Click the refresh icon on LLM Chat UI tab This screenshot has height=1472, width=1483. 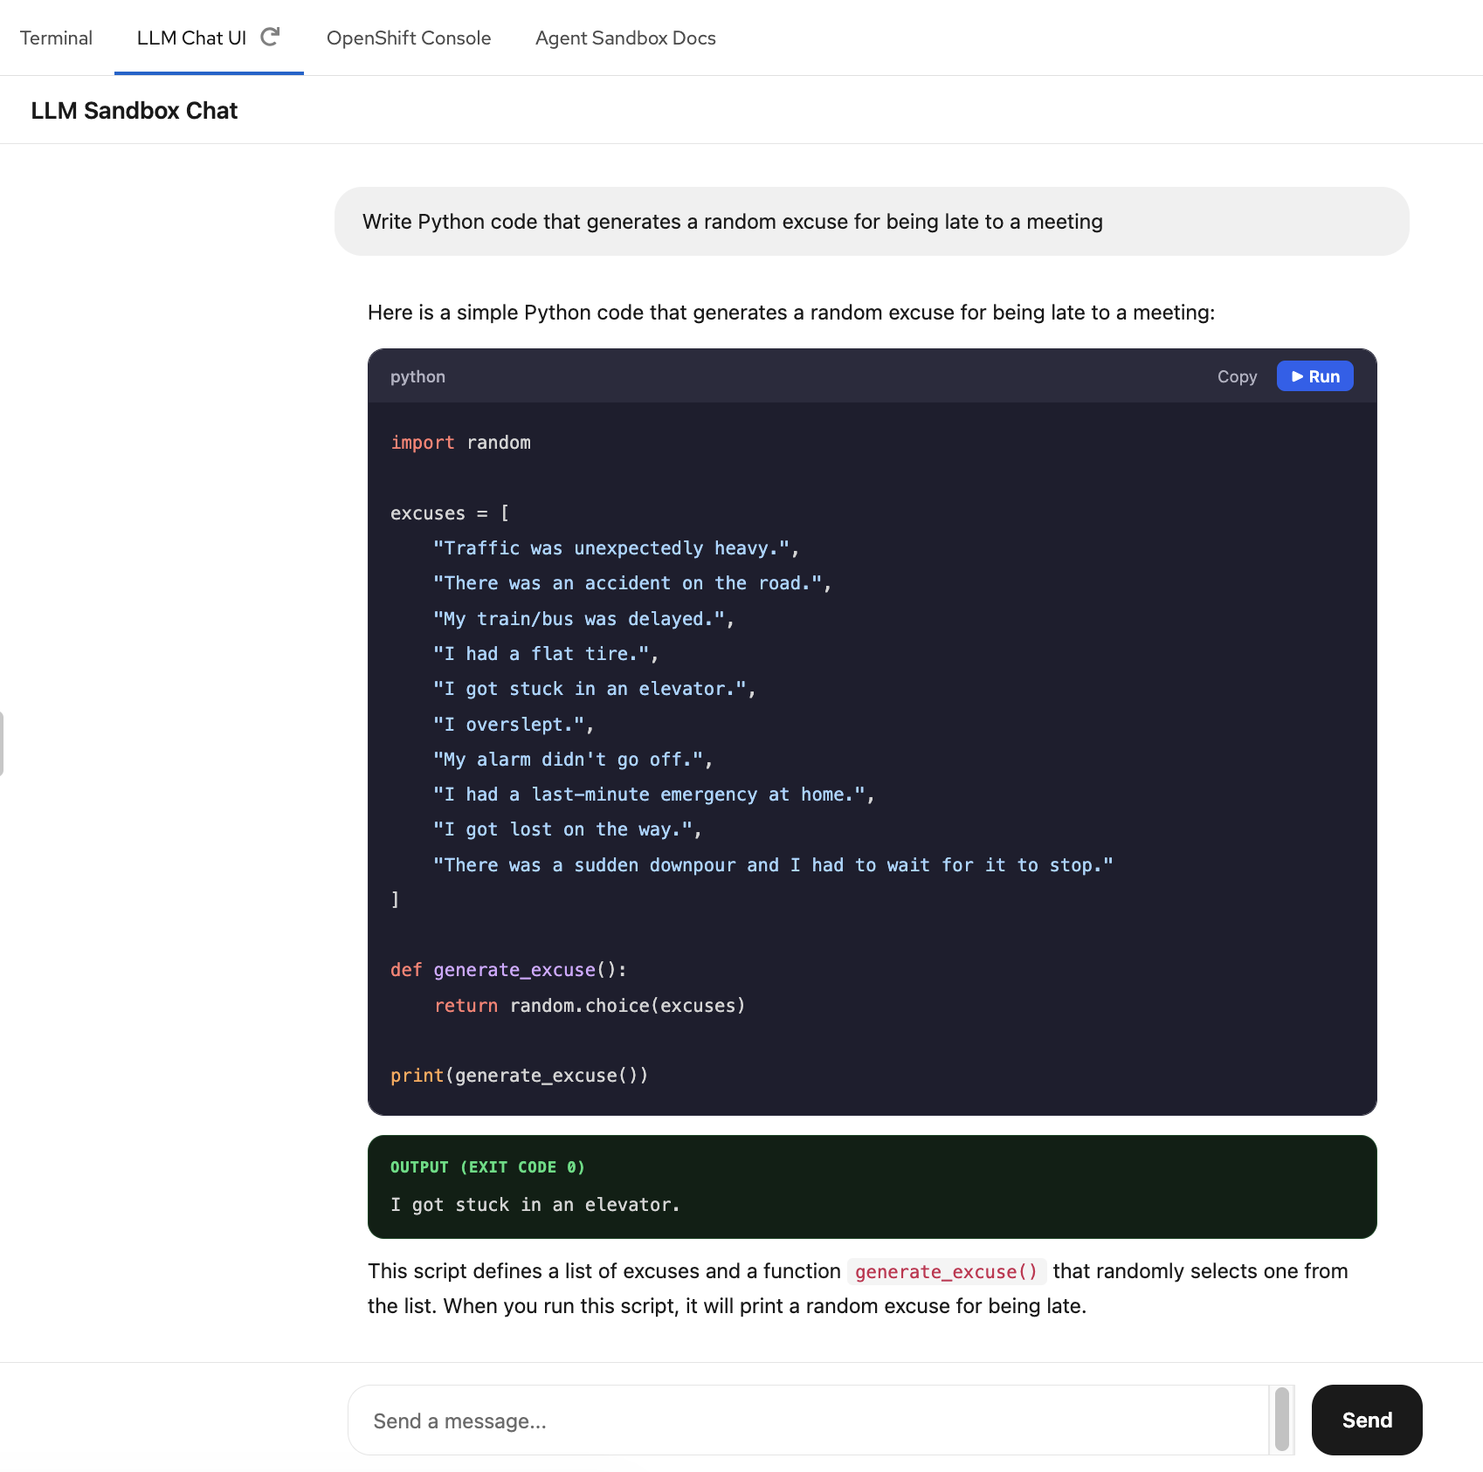coord(270,37)
